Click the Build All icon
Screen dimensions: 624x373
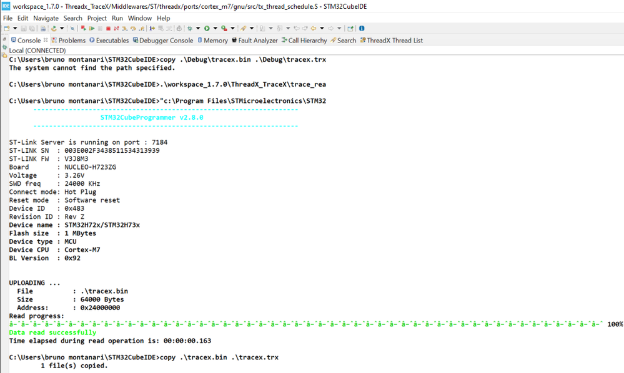[43, 29]
